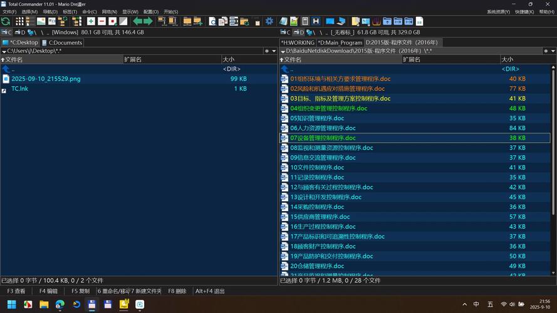Launch the notepad icon in toolbar
Image resolution: width=557 pixels, height=313 pixels.
point(283,21)
